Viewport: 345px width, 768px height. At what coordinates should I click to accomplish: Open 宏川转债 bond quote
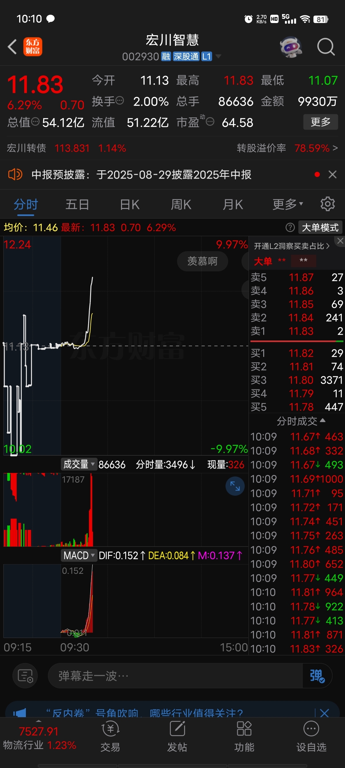tap(66, 148)
